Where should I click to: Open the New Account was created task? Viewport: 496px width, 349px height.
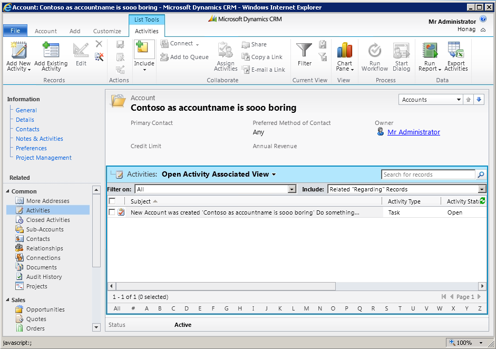[x=245, y=212]
